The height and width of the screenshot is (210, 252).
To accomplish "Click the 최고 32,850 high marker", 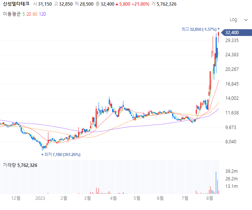I will coord(200,29).
